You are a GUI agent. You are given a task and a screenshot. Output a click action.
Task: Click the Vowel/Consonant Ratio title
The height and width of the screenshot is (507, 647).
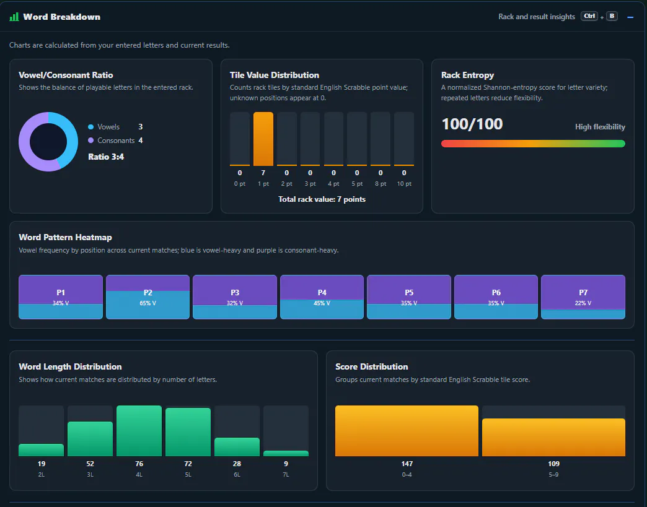tap(66, 75)
